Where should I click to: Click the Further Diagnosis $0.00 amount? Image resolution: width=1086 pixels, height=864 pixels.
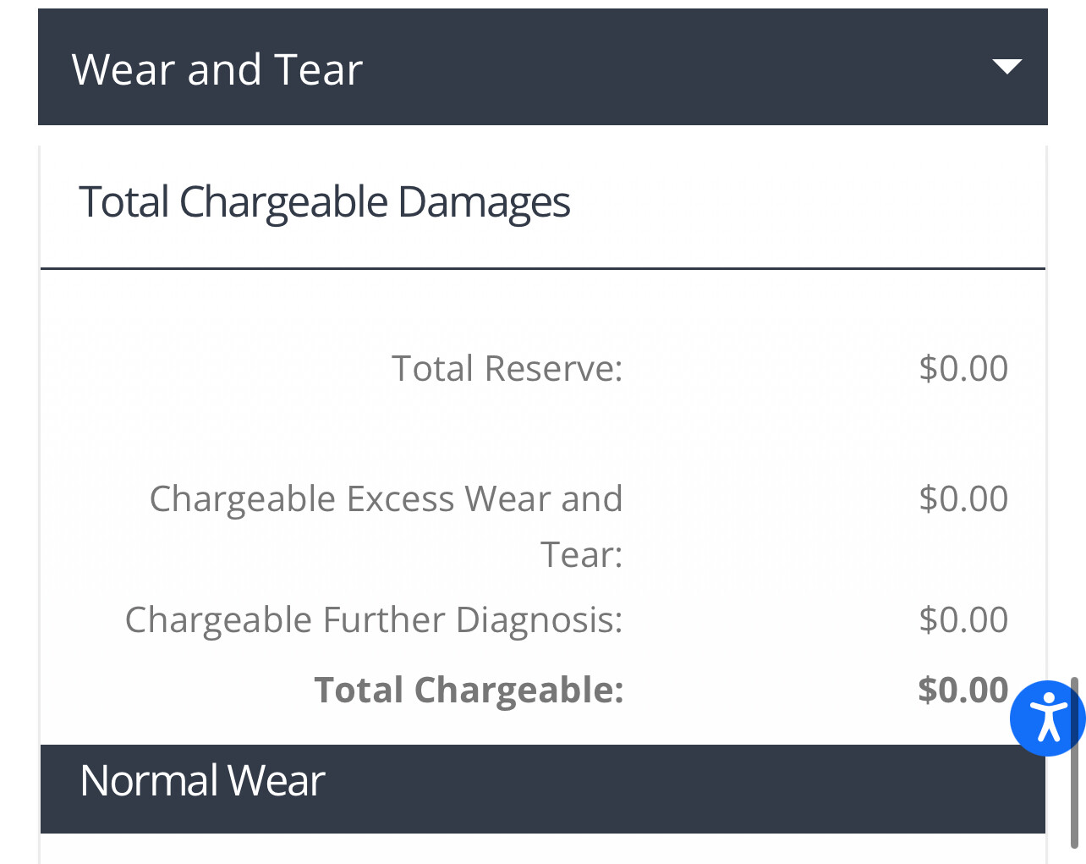(963, 620)
